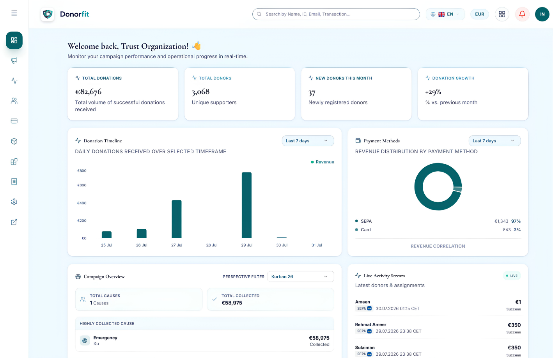Image resolution: width=553 pixels, height=358 pixels.
Task: Click the external link icon in sidebar
Action: tap(14, 222)
